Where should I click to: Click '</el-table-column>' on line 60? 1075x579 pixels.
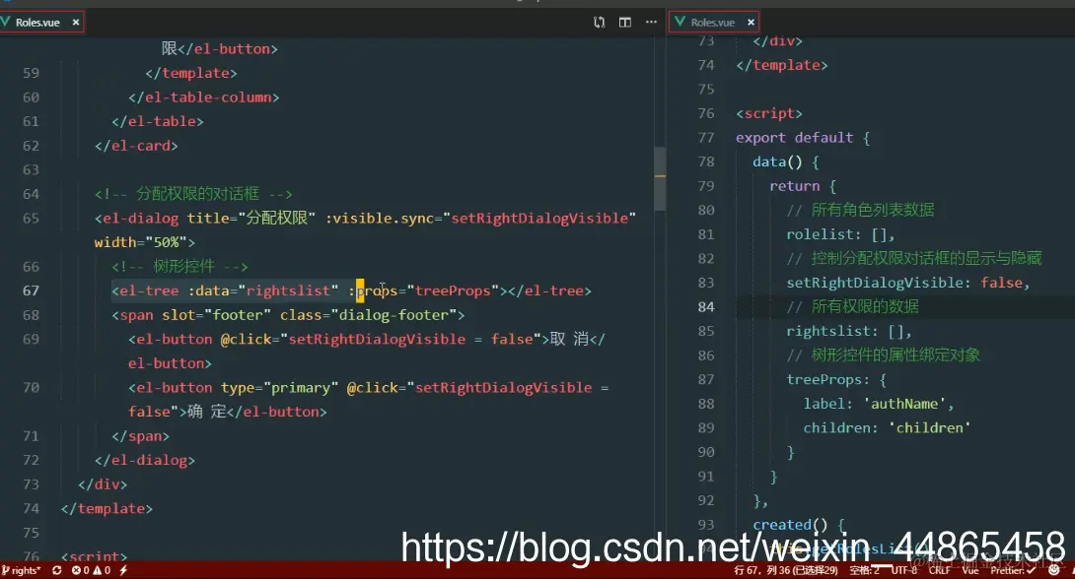point(203,97)
